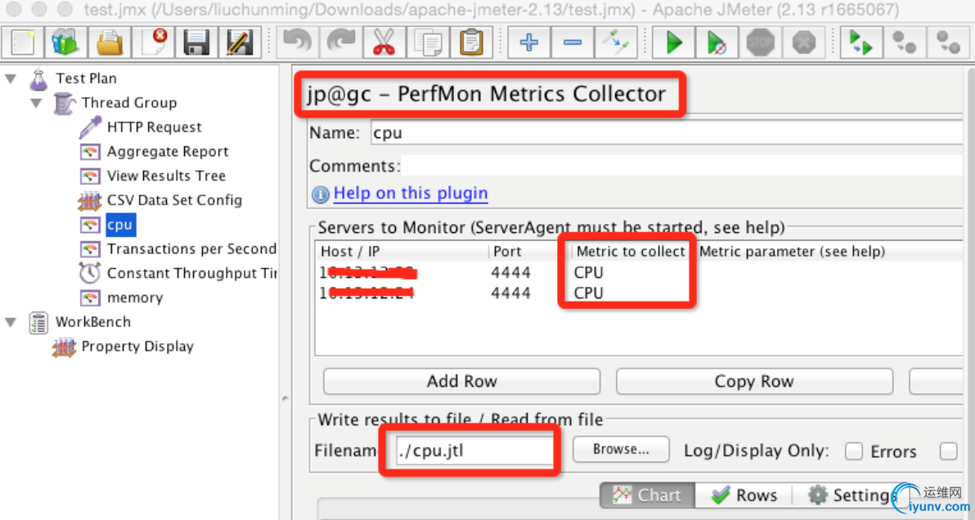The image size is (975, 520).
Task: Redo using the toolbar arrow icon
Action: click(x=341, y=43)
